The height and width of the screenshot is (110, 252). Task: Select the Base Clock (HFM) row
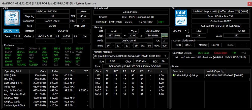(x=46, y=83)
